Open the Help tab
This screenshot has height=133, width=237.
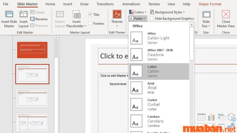pos(187,4)
